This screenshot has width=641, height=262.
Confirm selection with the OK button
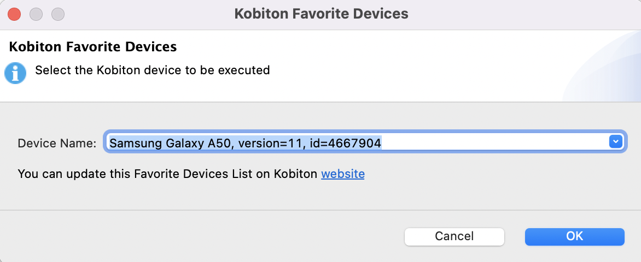574,236
